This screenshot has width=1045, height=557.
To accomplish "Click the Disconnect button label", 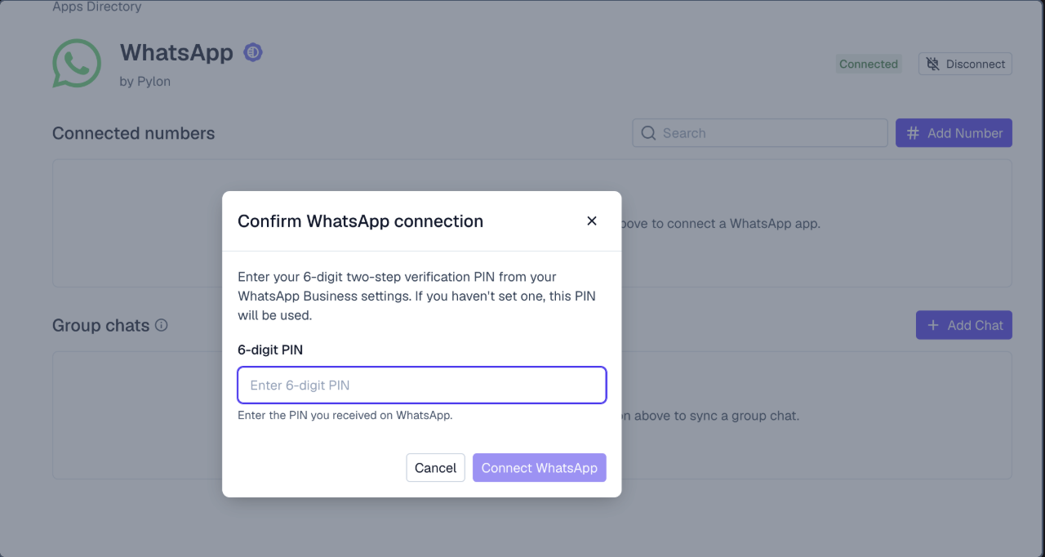I will tap(976, 64).
